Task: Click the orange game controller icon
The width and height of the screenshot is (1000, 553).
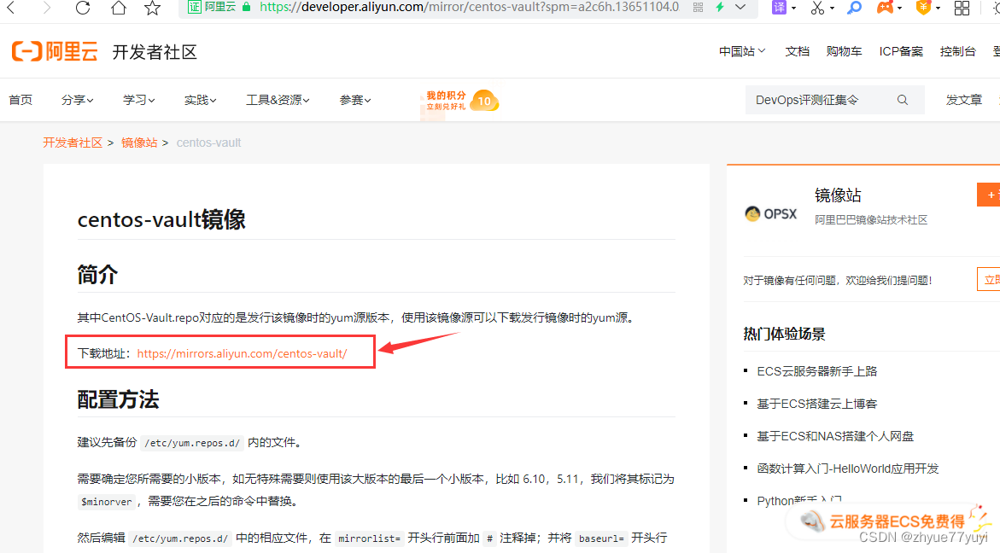Action: (886, 8)
